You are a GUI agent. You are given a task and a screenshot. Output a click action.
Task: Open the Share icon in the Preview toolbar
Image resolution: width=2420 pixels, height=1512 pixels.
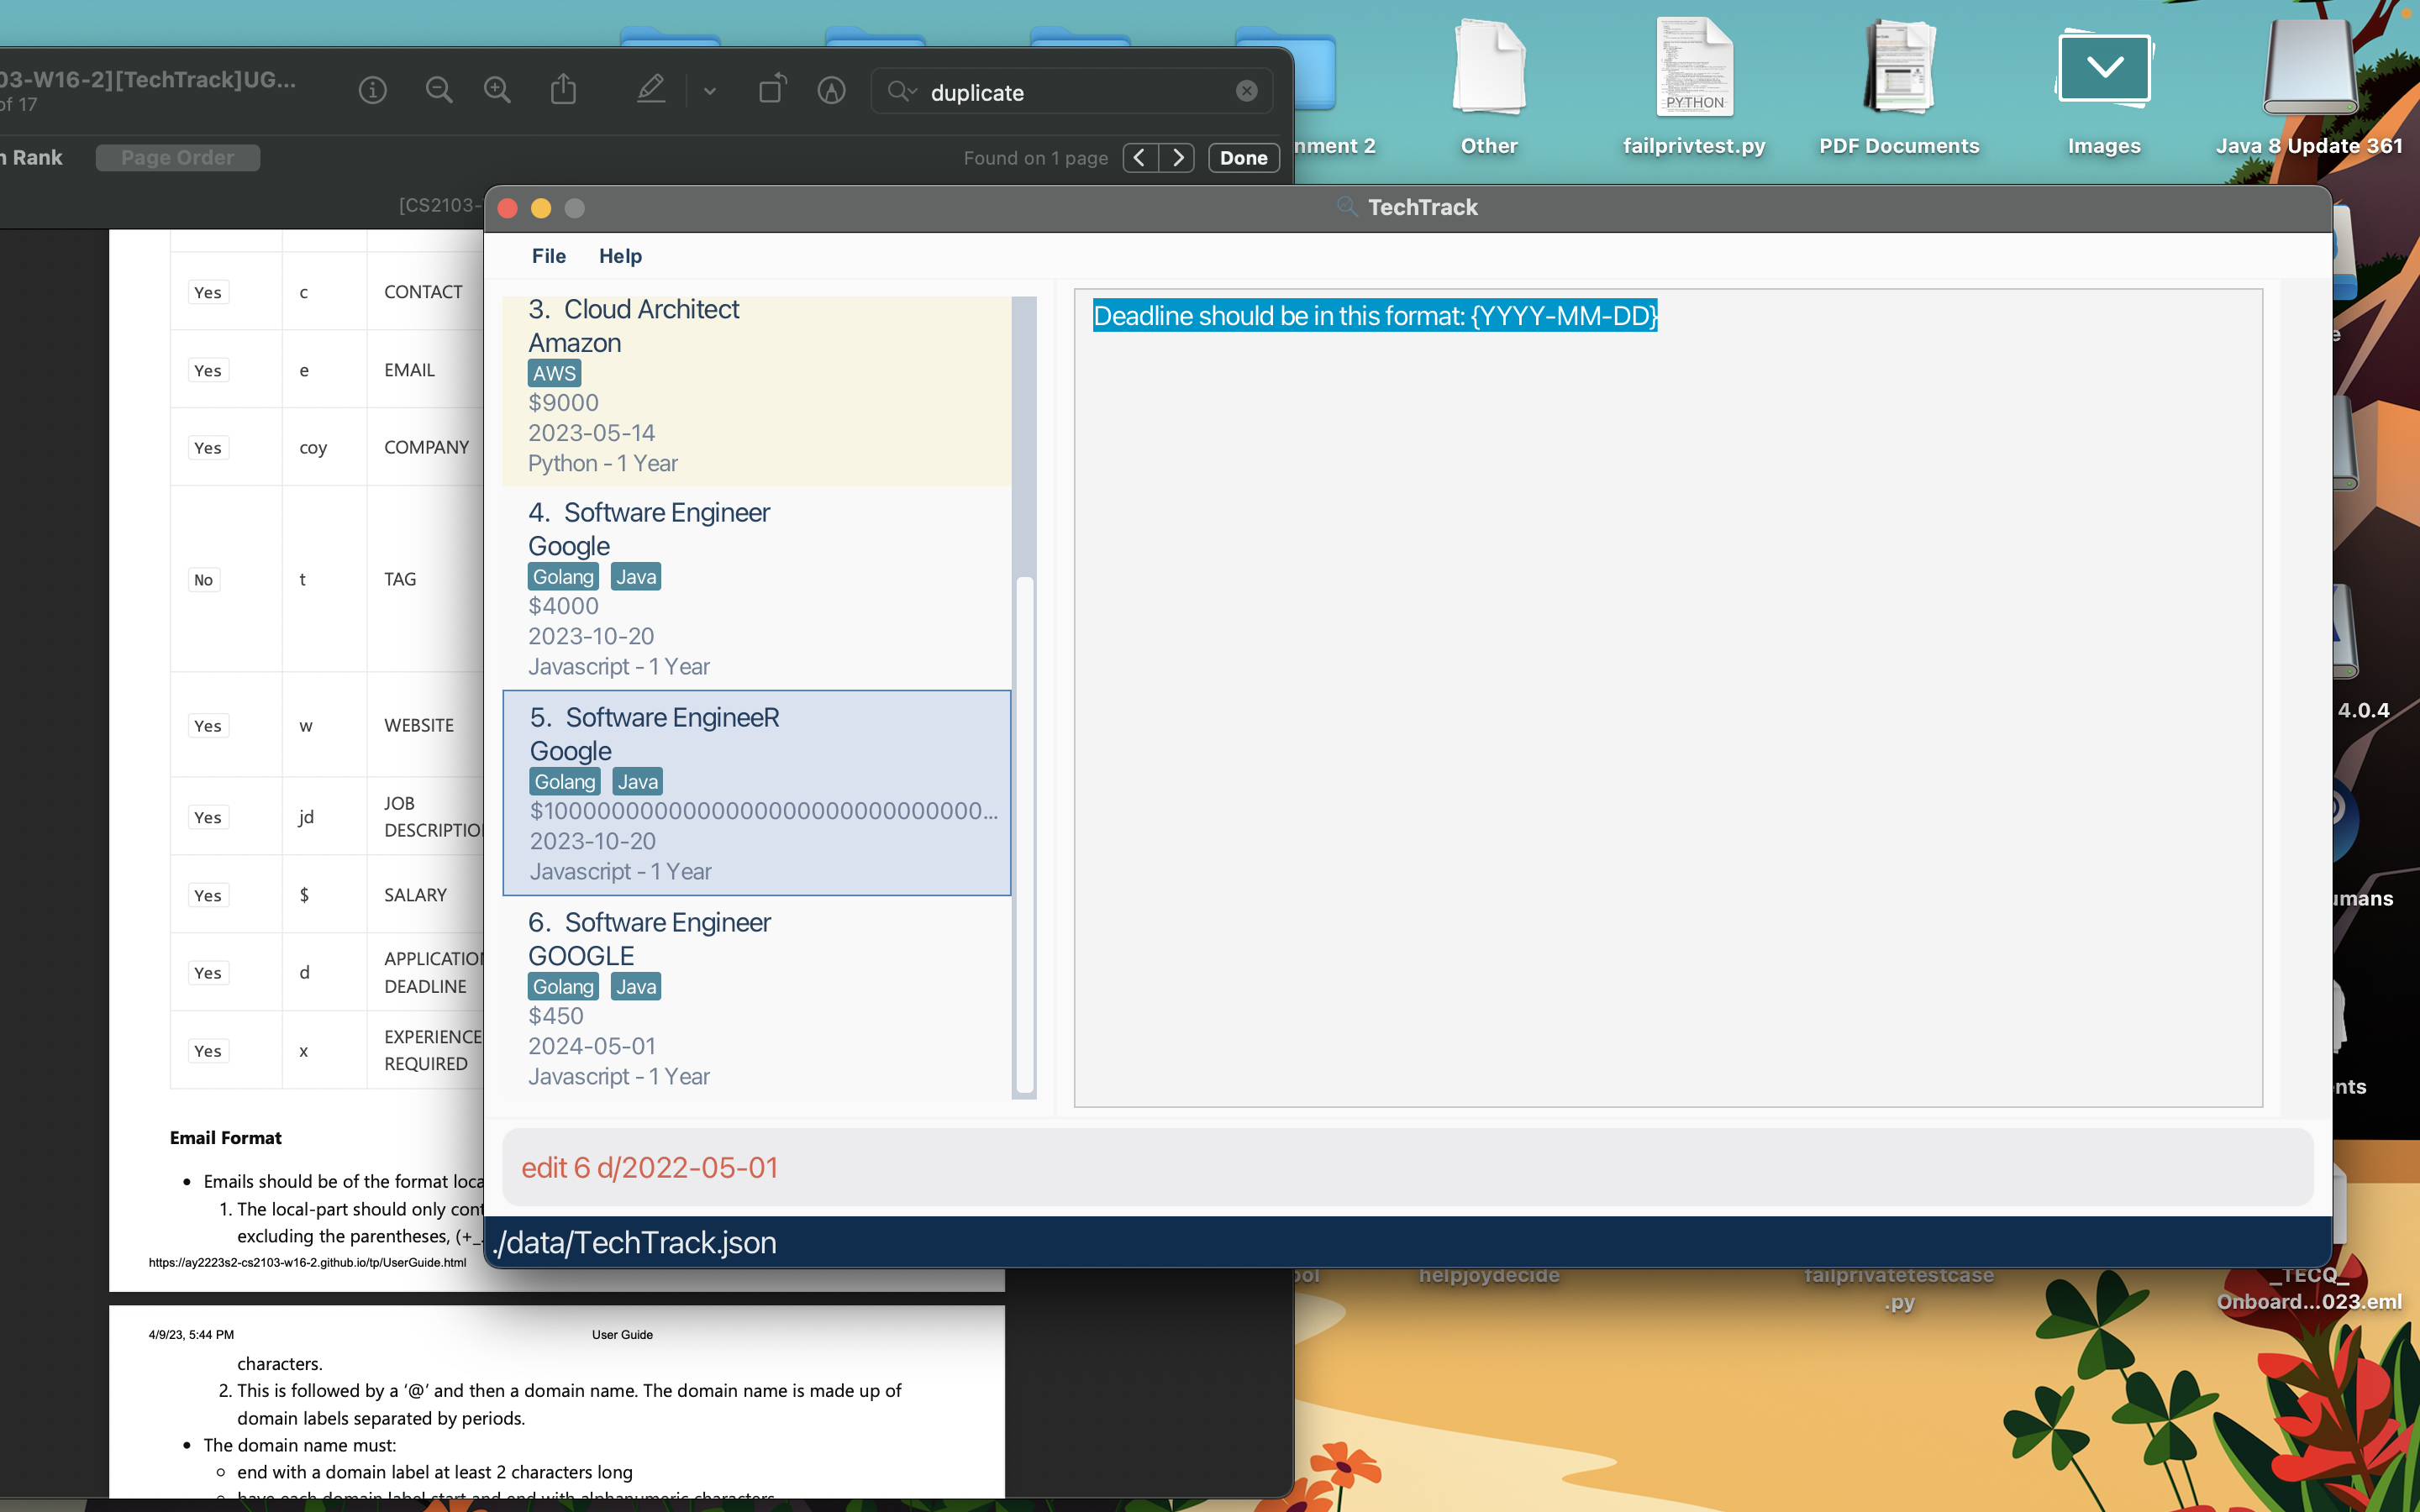tap(564, 90)
